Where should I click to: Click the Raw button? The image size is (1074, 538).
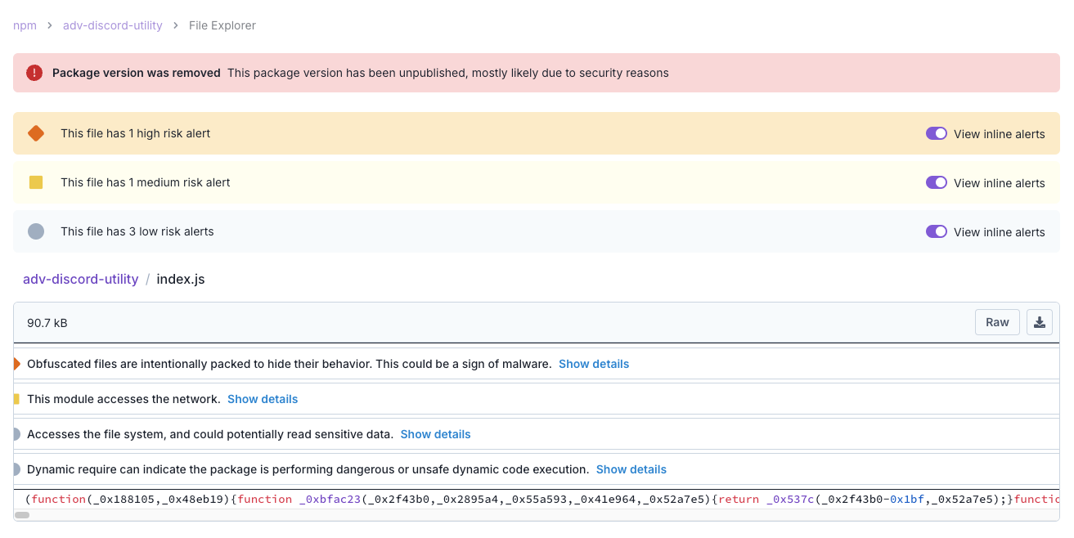997,322
